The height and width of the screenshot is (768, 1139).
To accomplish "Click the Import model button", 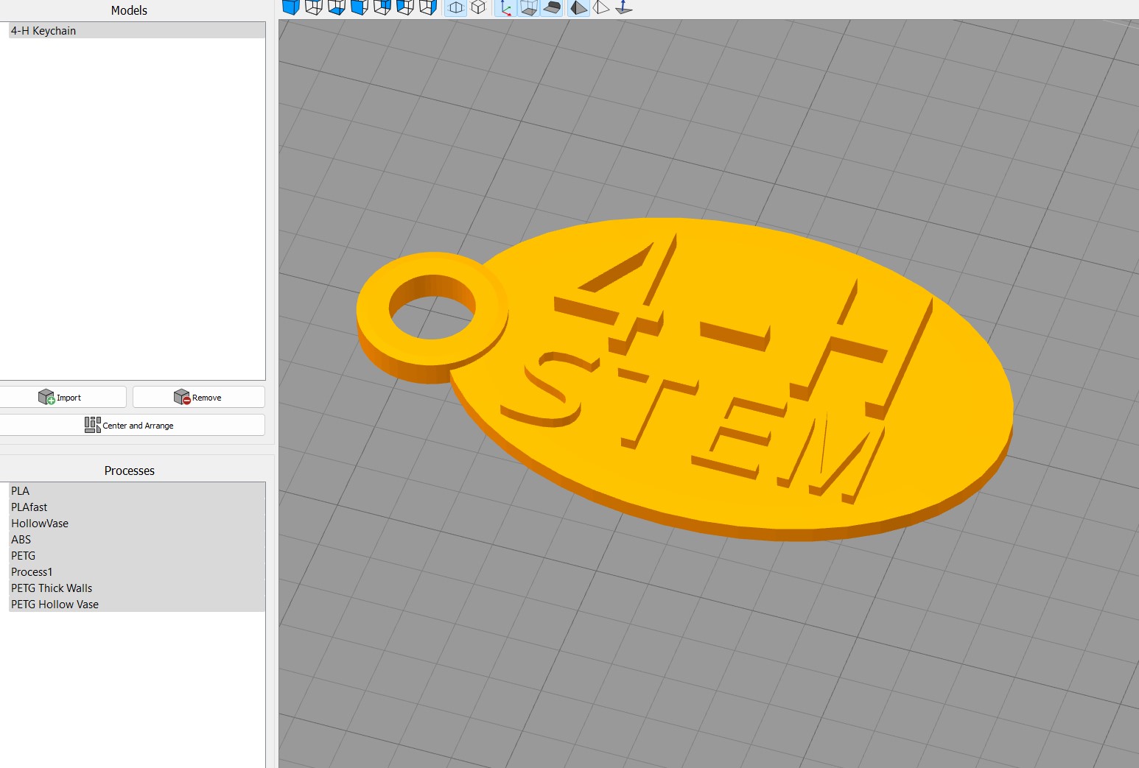I will coord(63,397).
